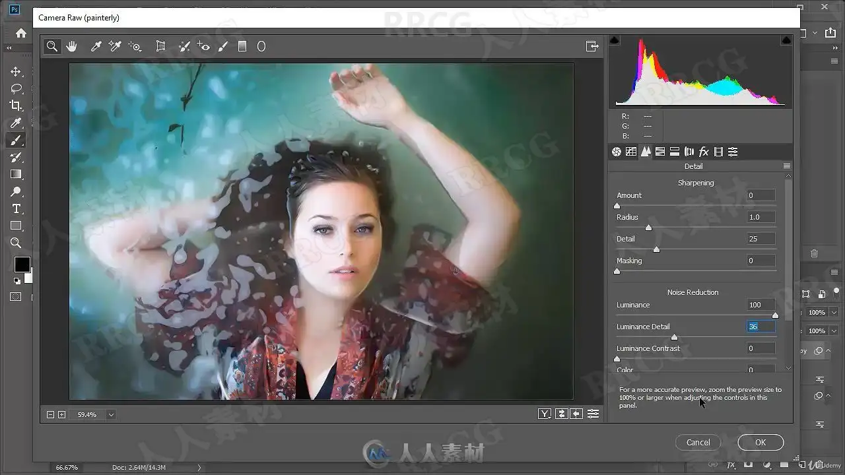Click the Photoshop Home icon
Viewport: 845px width, 475px height.
[21, 33]
